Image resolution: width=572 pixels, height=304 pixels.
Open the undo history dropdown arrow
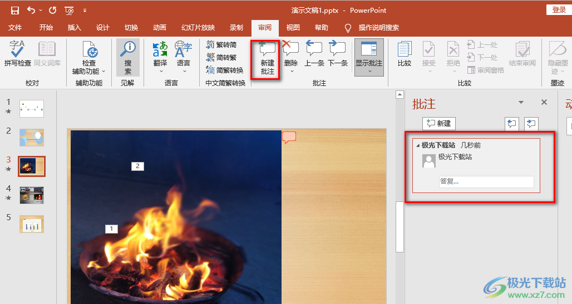[x=41, y=11]
